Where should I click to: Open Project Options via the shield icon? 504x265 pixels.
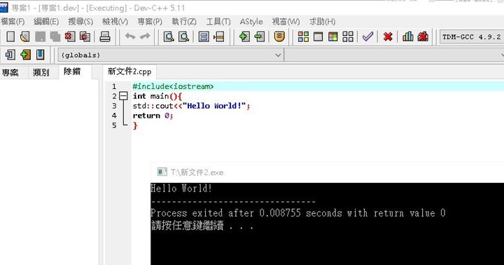[x=279, y=36]
